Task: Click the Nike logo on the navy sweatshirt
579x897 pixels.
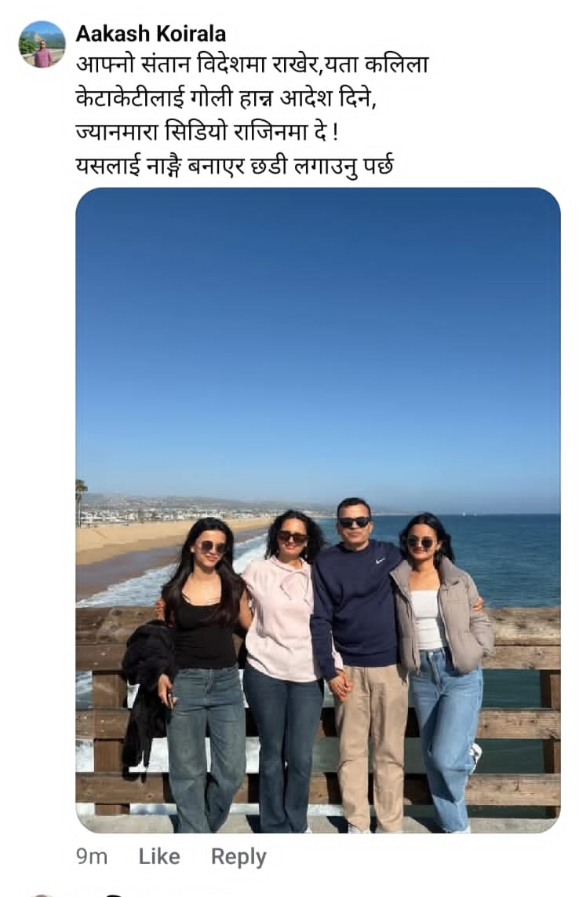Action: click(x=380, y=561)
